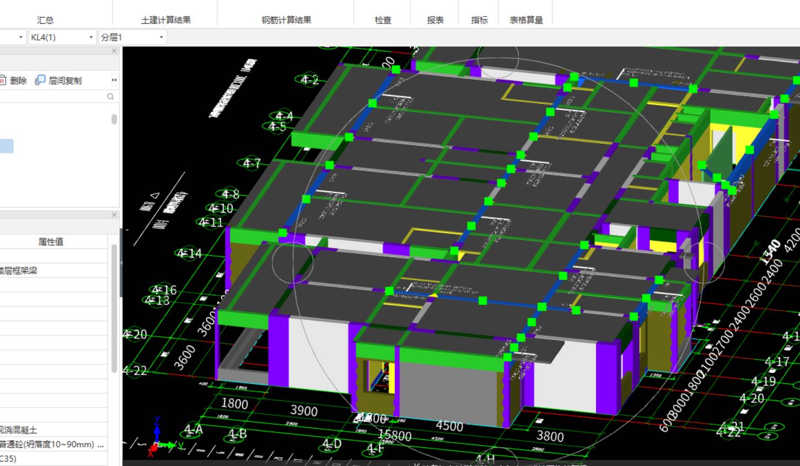
Task: Click the 4-F axis label
Action: tap(375, 449)
